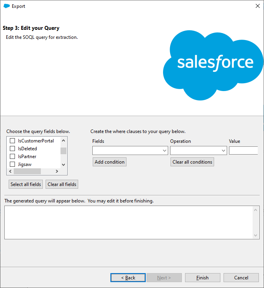This screenshot has height=288, width=264.
Task: Click the field list horizontal scrollbar thumb
Action: (x=27, y=171)
